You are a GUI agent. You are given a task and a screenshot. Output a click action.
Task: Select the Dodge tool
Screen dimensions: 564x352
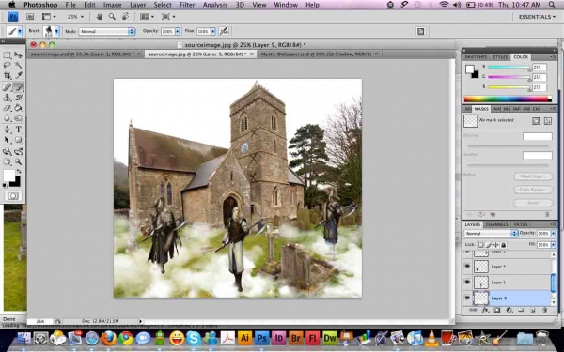coord(19,118)
